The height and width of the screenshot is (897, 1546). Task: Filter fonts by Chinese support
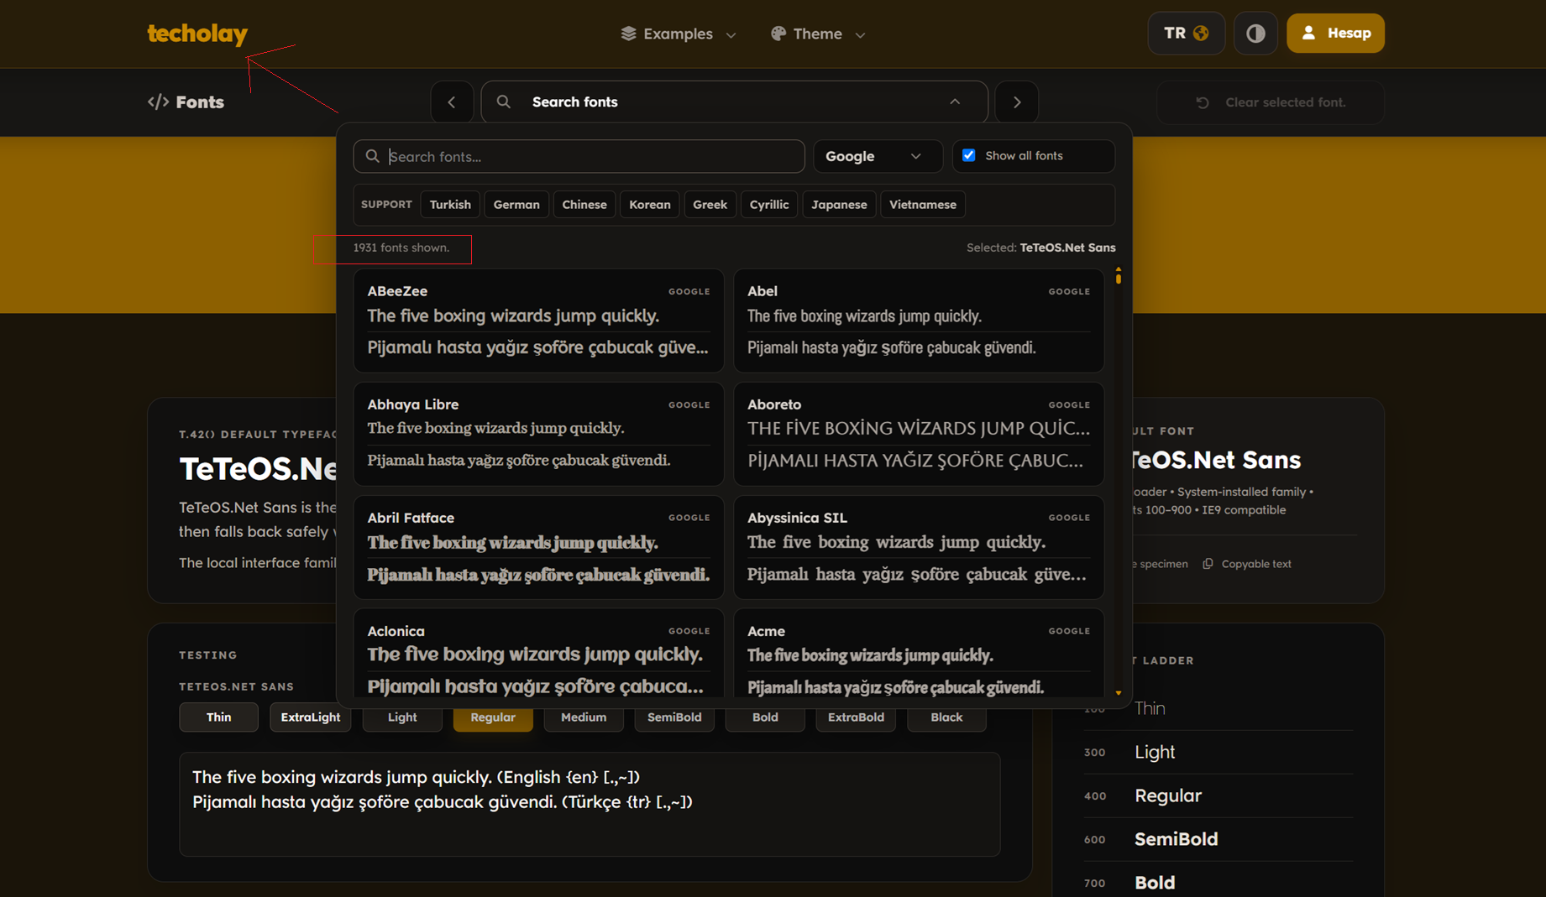(x=584, y=205)
